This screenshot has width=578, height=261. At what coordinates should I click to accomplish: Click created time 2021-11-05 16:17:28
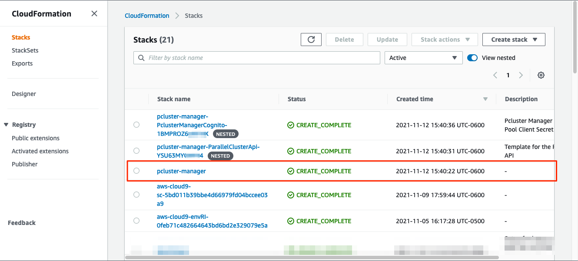(x=440, y=221)
